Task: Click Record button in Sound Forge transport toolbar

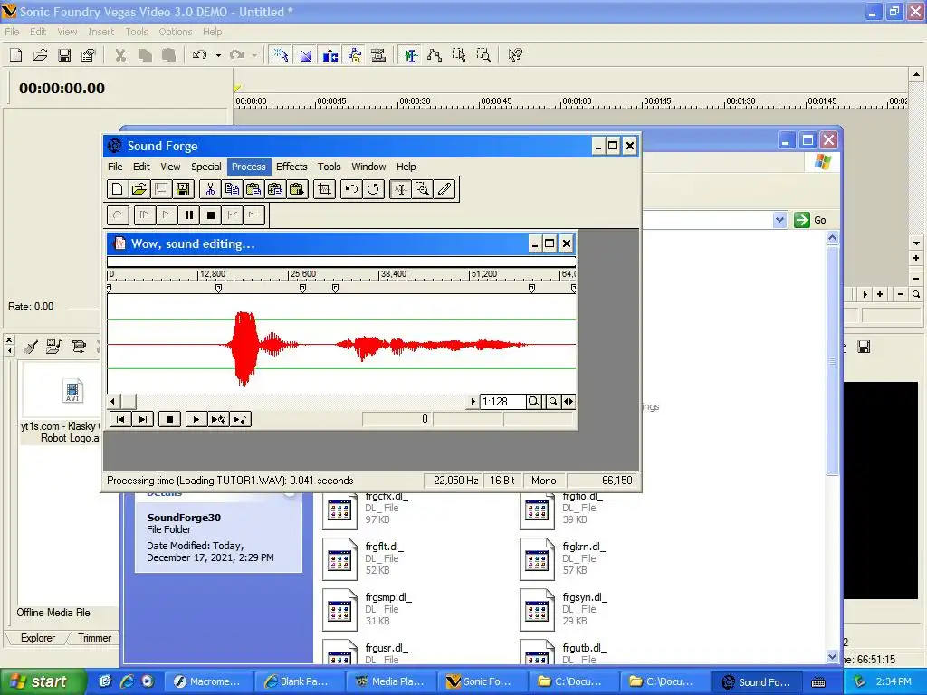Action: tap(117, 215)
